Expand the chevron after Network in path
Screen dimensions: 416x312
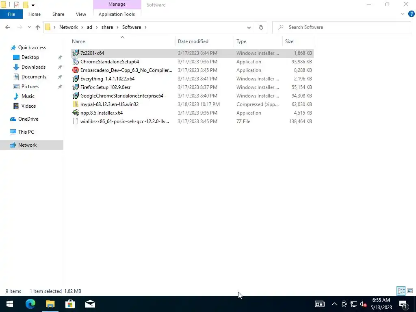(82, 27)
